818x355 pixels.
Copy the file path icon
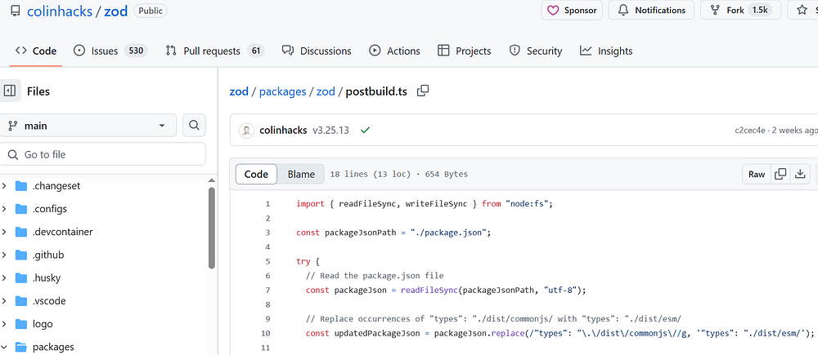423,91
